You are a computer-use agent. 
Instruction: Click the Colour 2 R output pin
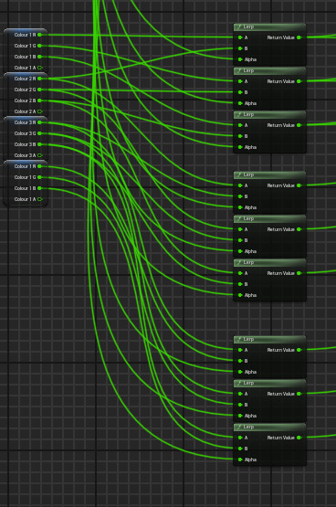pyautogui.click(x=39, y=79)
